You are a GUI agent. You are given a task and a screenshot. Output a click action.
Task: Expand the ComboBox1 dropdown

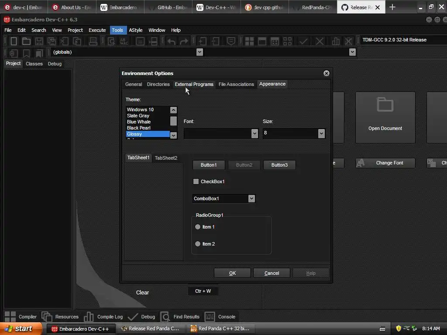point(251,198)
